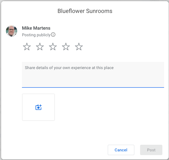Cancel the review dialog
This screenshot has width=169, height=160.
click(x=121, y=150)
